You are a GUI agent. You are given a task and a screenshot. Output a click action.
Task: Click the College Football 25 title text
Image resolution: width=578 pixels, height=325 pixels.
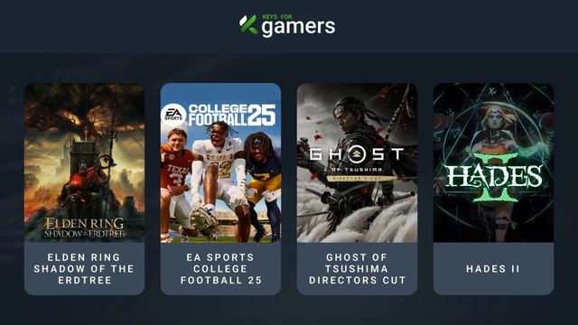[x=232, y=115]
